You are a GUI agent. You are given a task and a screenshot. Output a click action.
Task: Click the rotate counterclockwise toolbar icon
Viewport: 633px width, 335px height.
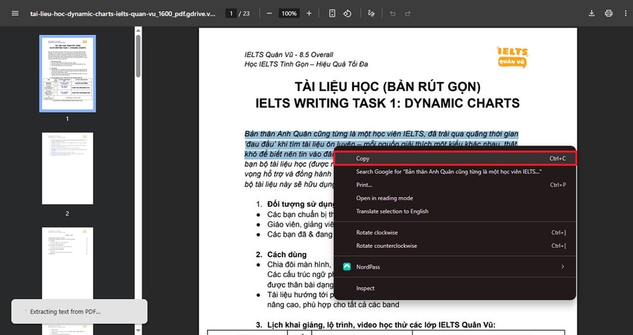point(347,13)
